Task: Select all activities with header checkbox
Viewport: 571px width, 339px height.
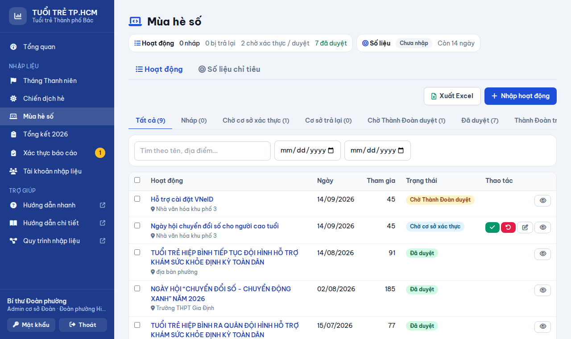Action: 137,180
